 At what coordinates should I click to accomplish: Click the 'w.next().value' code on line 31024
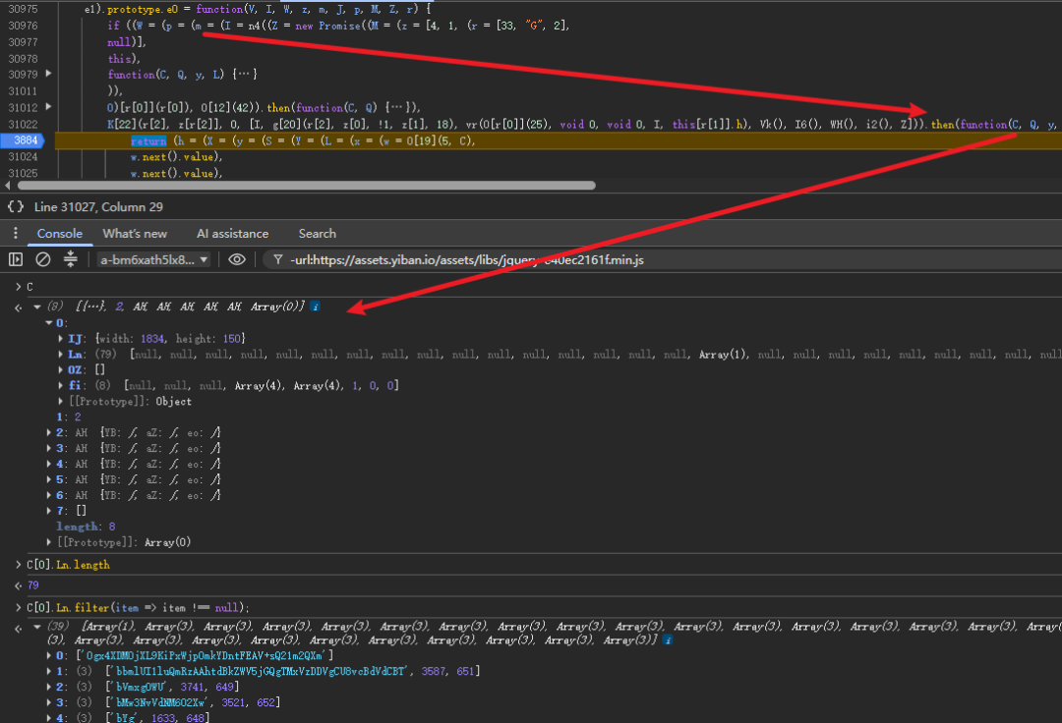[172, 157]
